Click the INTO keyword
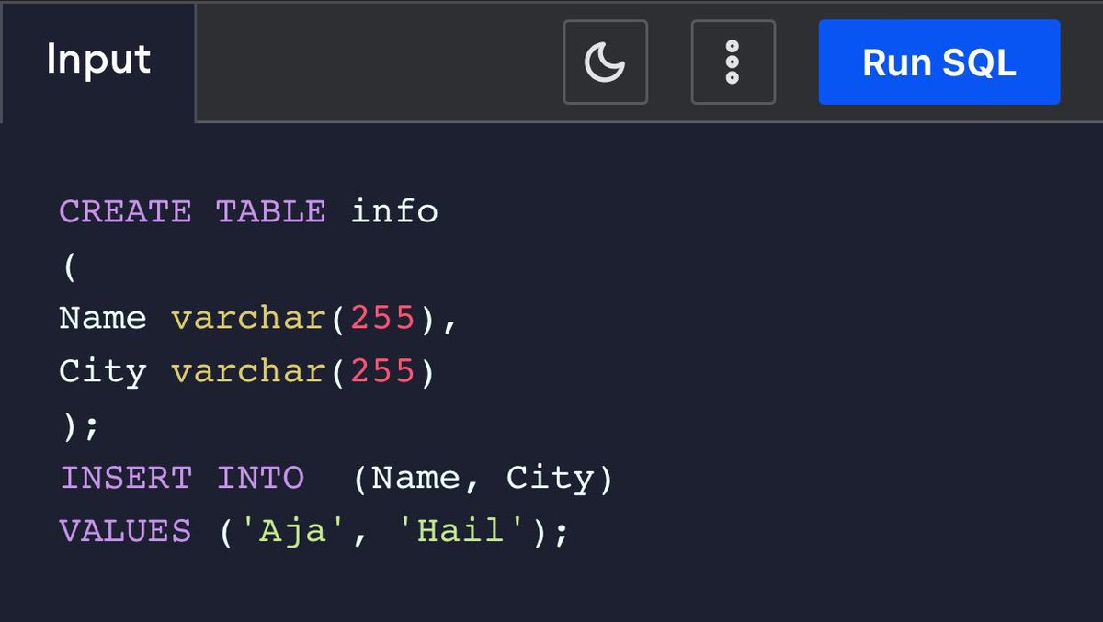Viewport: 1103px width, 622px height. coord(260,478)
